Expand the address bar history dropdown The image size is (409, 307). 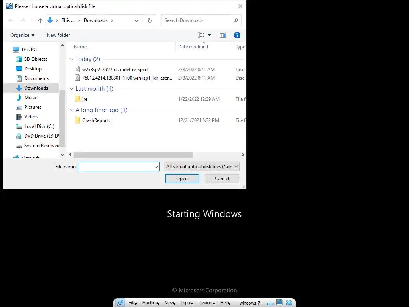coord(137,20)
